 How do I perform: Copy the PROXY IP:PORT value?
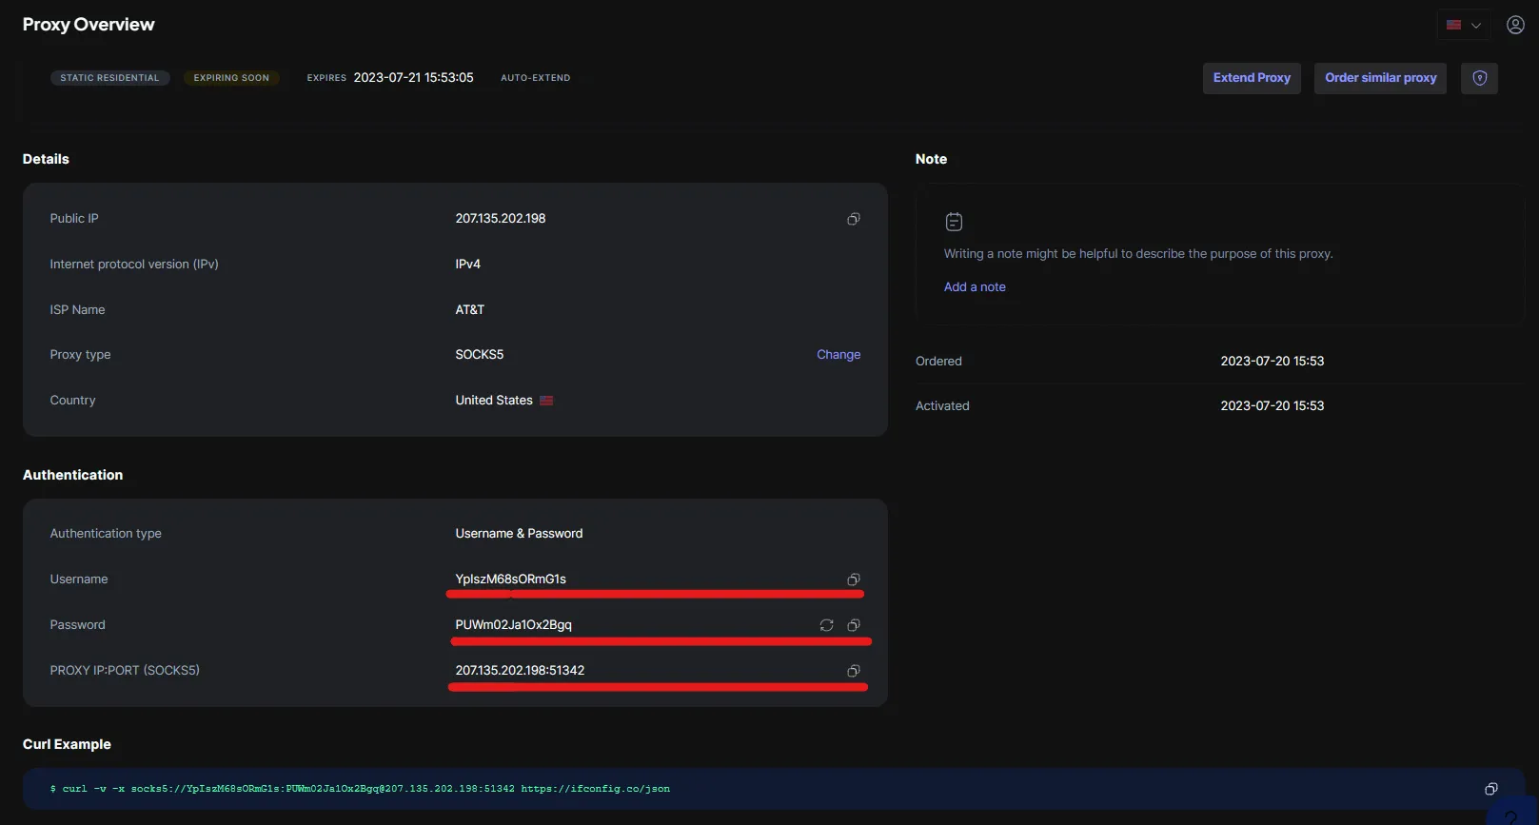(x=853, y=671)
